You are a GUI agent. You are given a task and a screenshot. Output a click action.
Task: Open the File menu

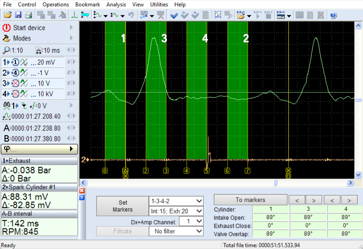7,4
